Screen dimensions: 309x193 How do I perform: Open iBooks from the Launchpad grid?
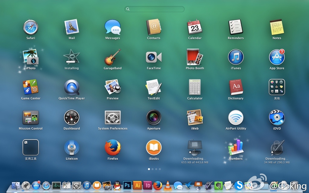[x=154, y=147]
